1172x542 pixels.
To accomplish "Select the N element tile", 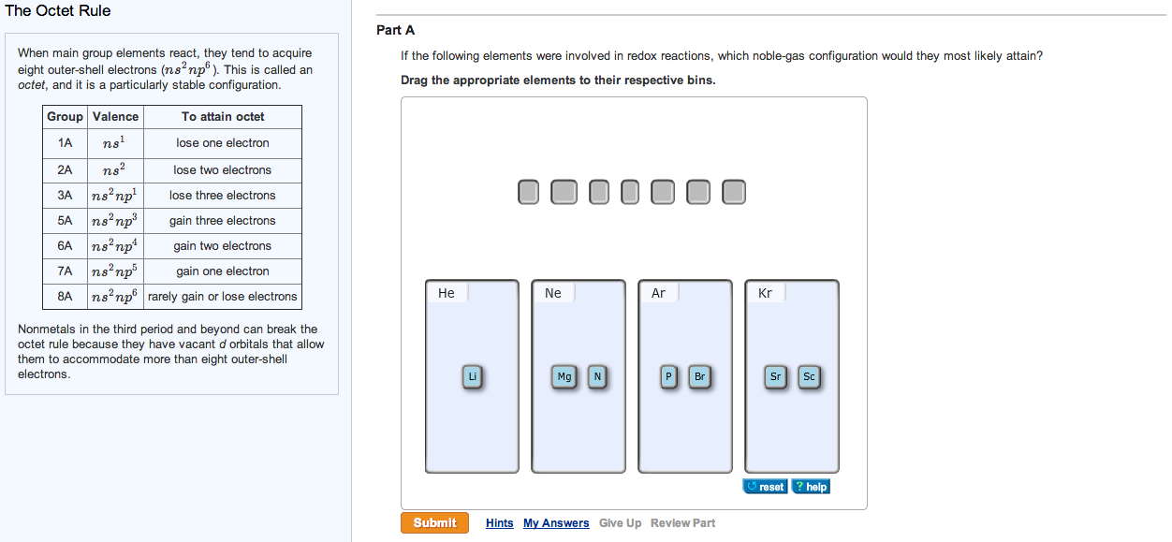I will click(597, 377).
